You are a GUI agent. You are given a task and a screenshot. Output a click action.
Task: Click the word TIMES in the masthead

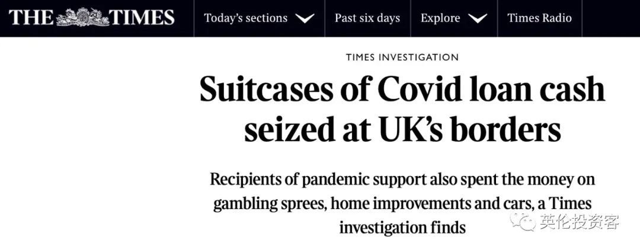pyautogui.click(x=142, y=18)
